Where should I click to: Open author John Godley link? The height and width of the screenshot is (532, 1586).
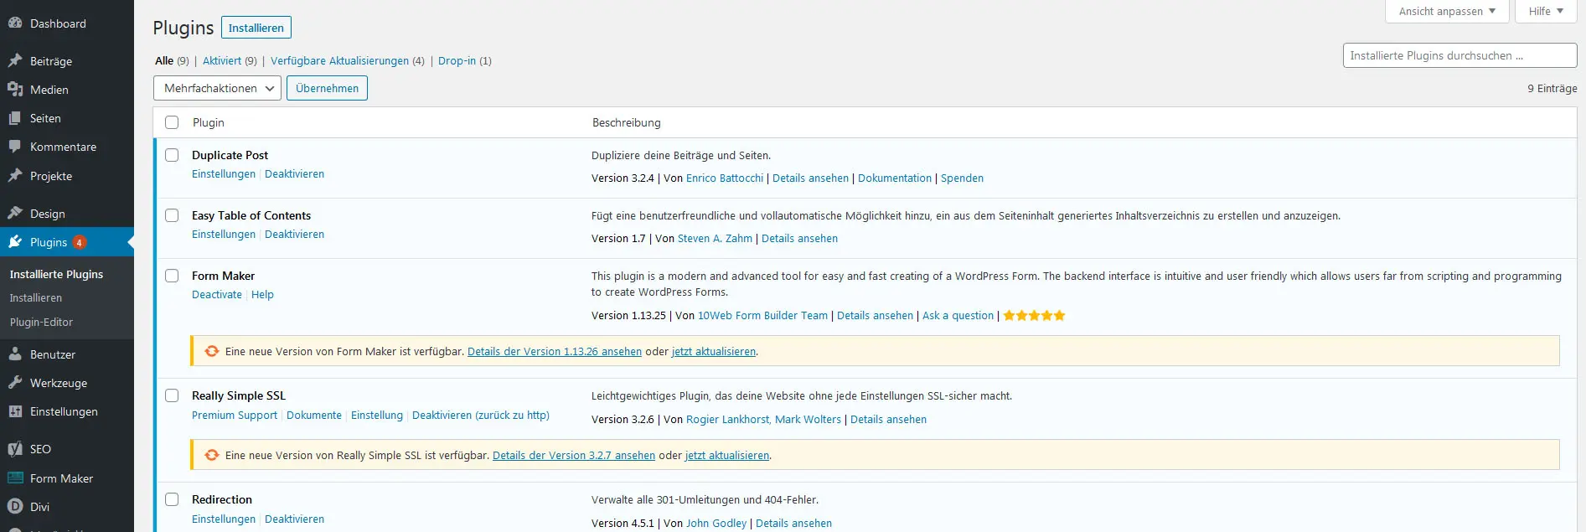tap(716, 524)
